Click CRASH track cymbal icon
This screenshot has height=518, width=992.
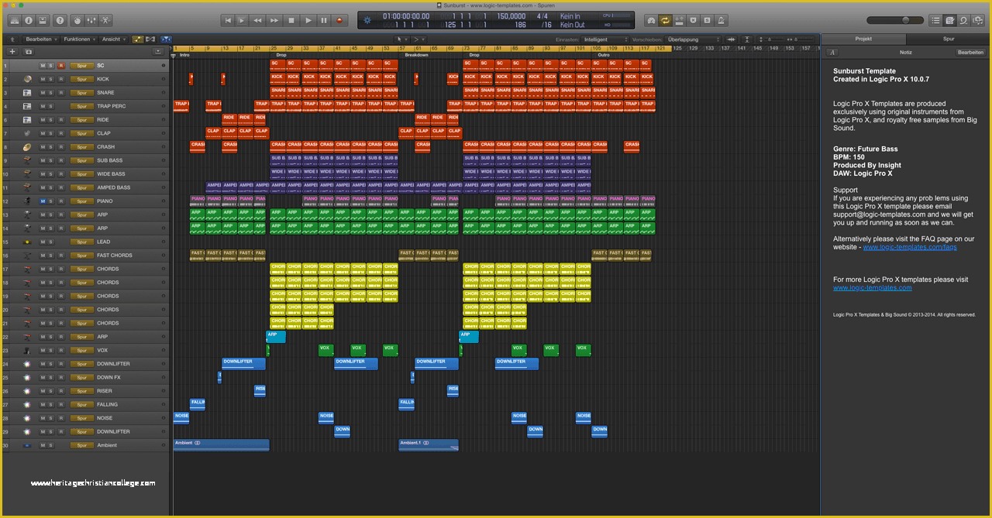27,147
